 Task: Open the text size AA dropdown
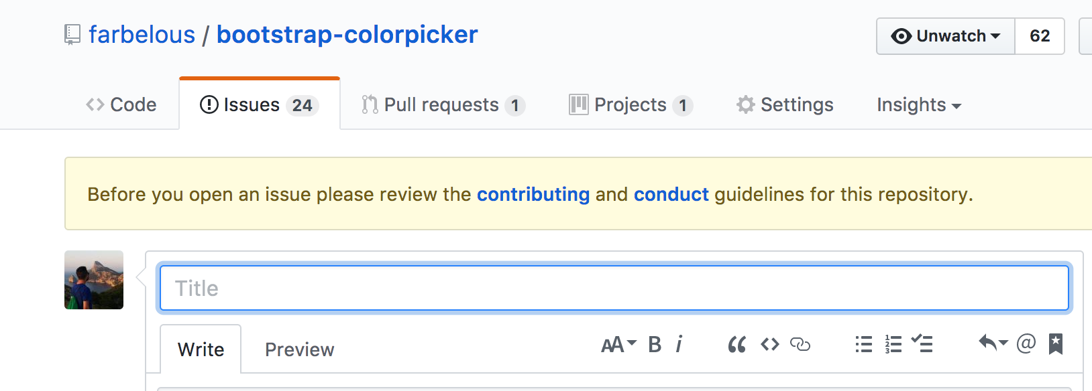coord(616,344)
